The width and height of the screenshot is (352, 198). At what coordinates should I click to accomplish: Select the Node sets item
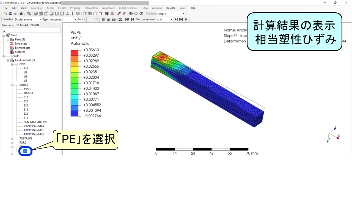(x=21, y=44)
